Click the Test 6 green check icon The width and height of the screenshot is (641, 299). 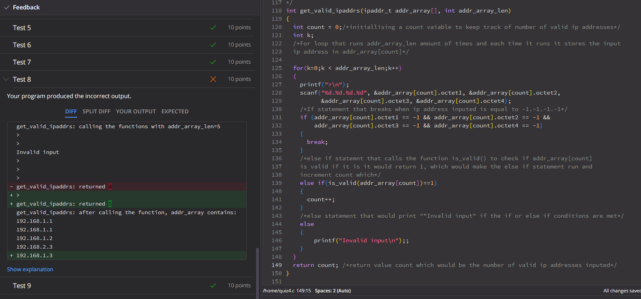point(213,45)
